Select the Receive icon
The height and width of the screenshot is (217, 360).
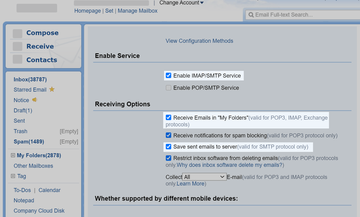coord(17,46)
